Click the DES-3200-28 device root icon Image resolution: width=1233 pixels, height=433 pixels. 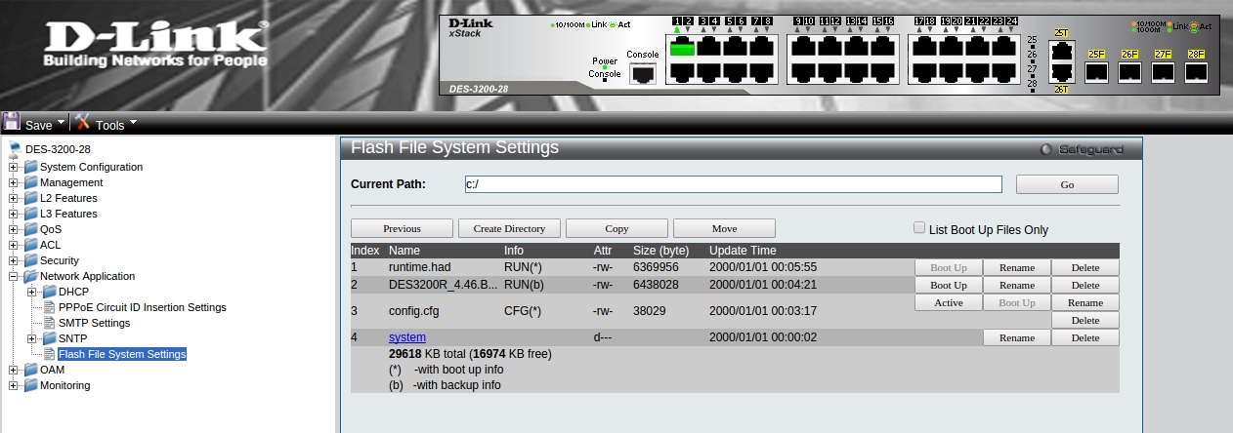pos(14,150)
